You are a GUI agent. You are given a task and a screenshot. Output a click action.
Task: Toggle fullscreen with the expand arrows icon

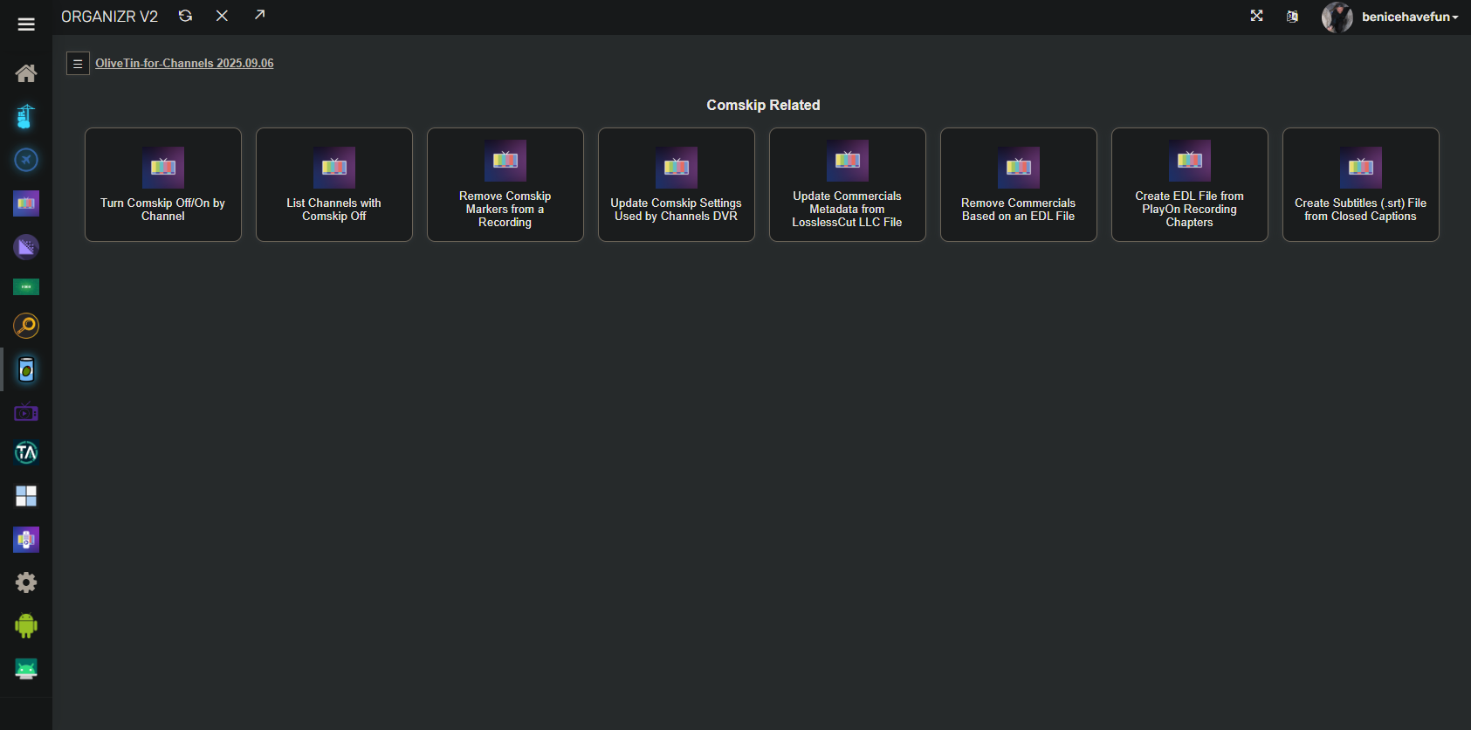(x=1256, y=16)
